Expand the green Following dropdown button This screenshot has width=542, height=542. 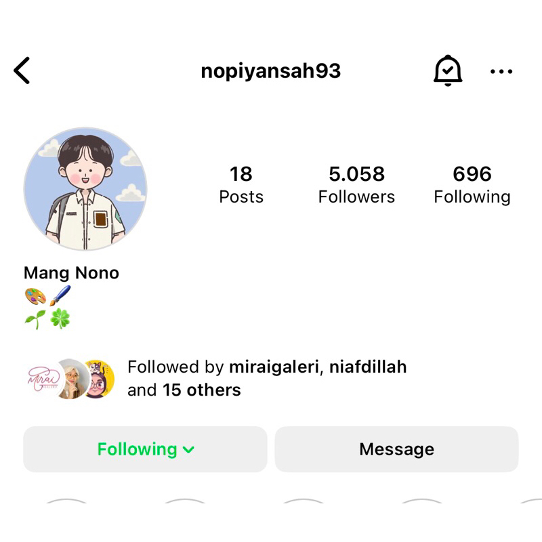[x=145, y=449]
